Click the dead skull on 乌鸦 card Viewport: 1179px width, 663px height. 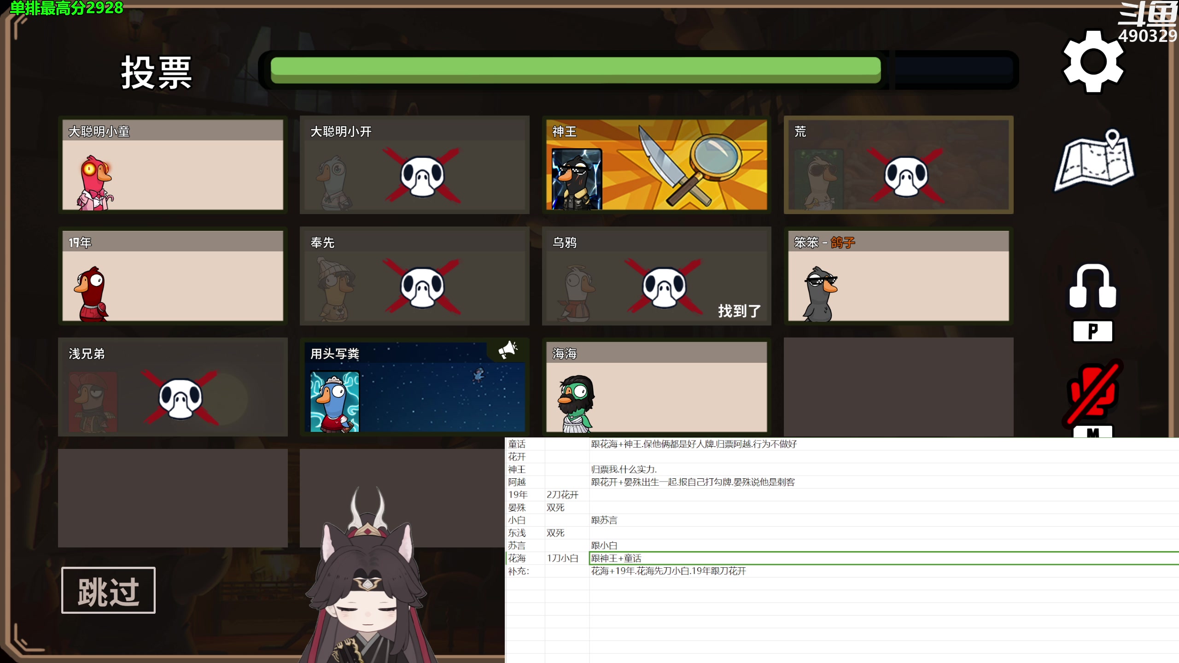point(664,287)
